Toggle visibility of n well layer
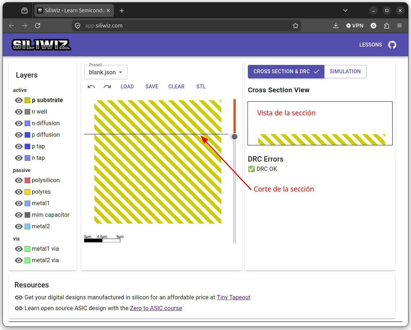This screenshot has height=330, width=411. coord(19,112)
